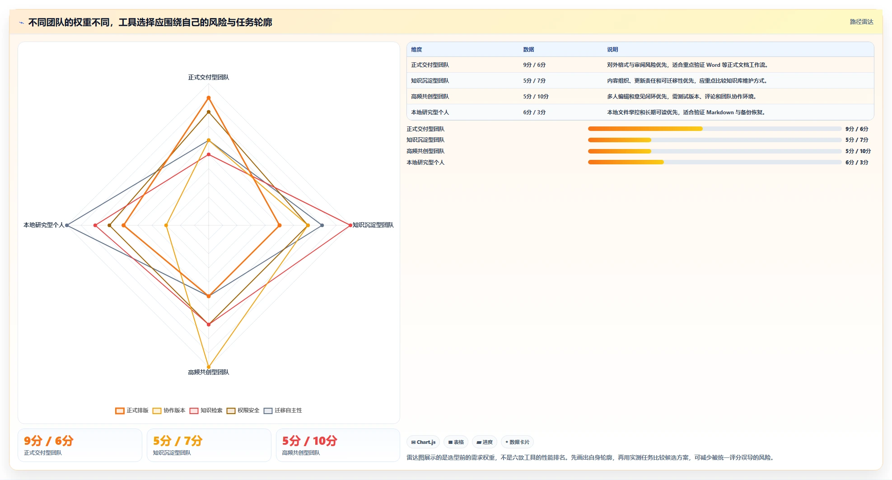Click the 路径雷达 label in header
Image resolution: width=892 pixels, height=480 pixels.
(861, 22)
